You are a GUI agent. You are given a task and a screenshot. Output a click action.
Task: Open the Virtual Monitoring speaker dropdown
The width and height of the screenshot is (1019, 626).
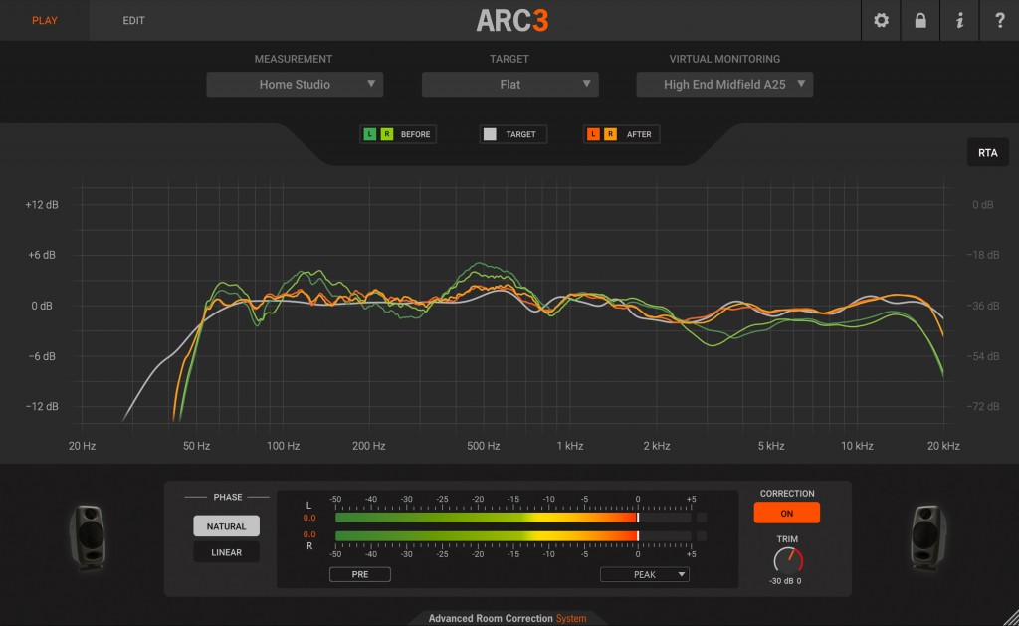725,84
